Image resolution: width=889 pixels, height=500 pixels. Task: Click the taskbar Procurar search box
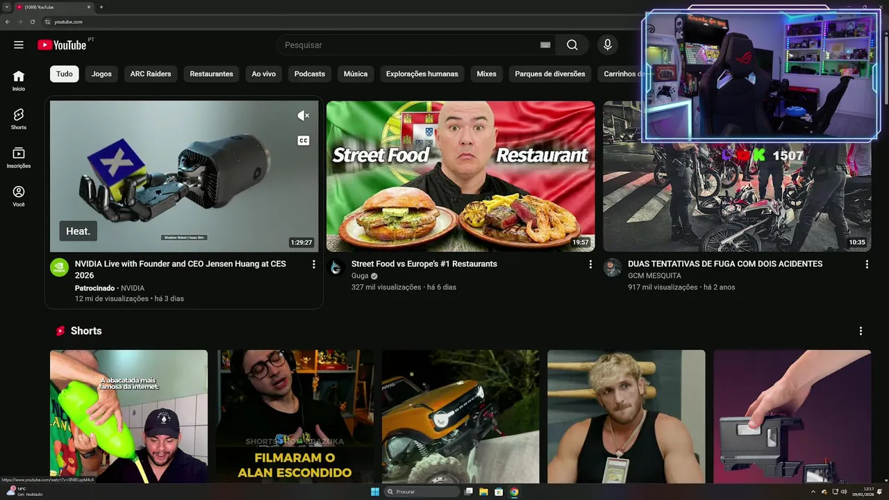pyautogui.click(x=422, y=492)
